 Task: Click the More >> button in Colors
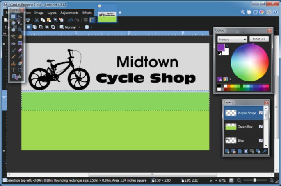pyautogui.click(x=259, y=39)
